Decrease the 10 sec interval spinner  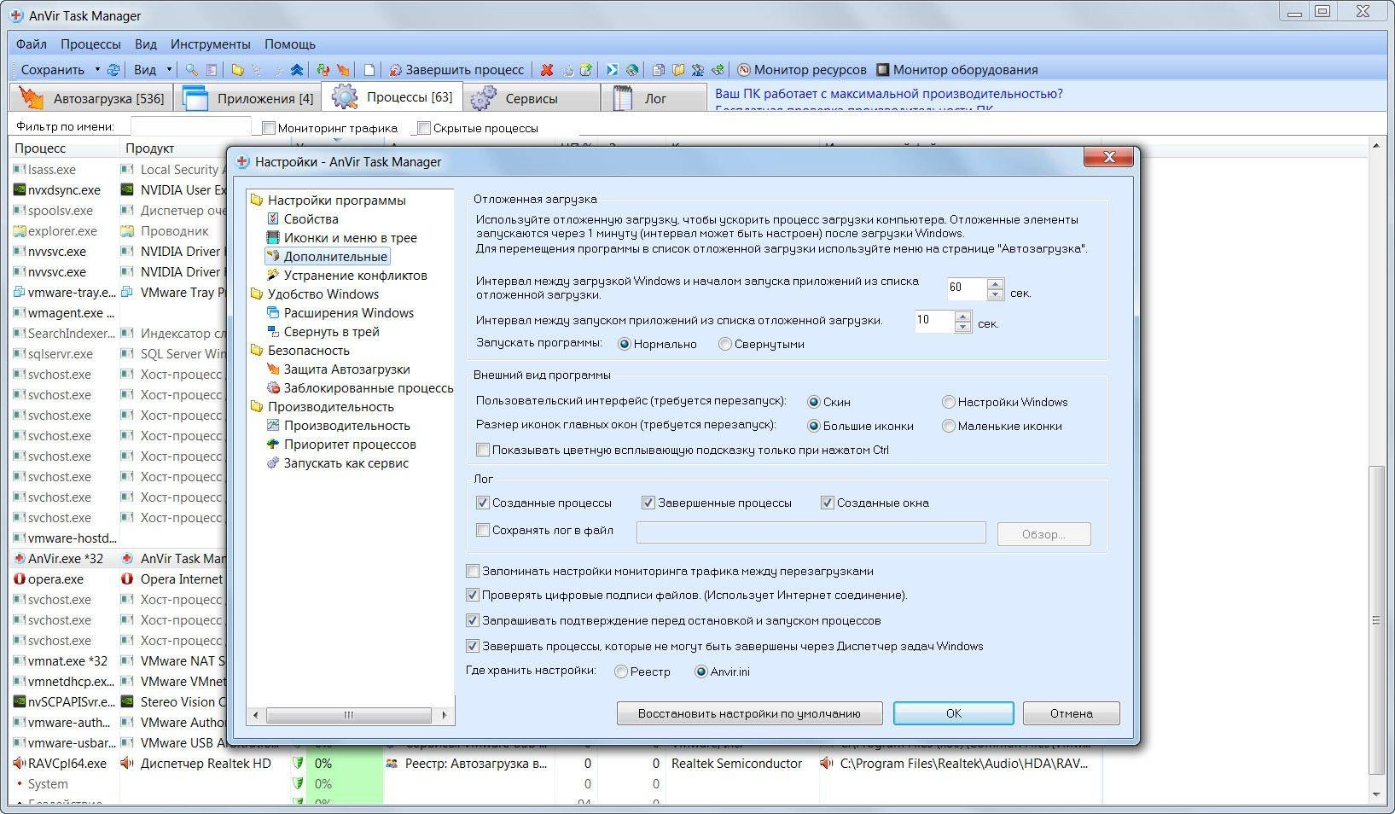[962, 328]
